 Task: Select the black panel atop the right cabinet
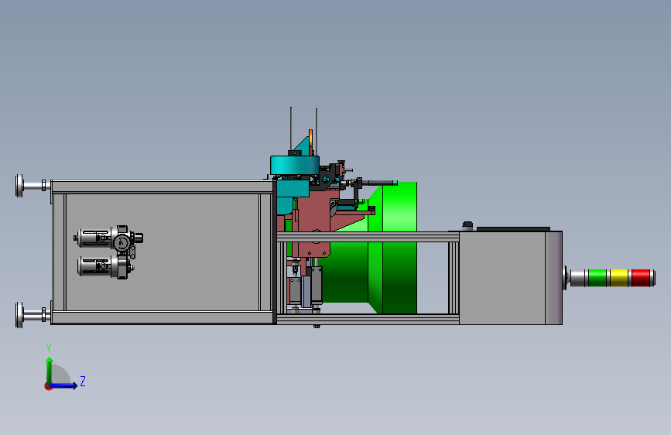[x=513, y=229]
